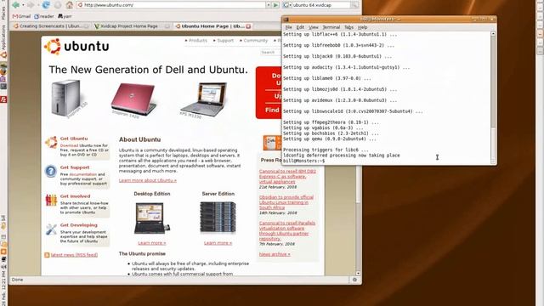Switch to the Xvidcap Project Home Page tab
This screenshot has height=306, width=544.
click(x=132, y=26)
